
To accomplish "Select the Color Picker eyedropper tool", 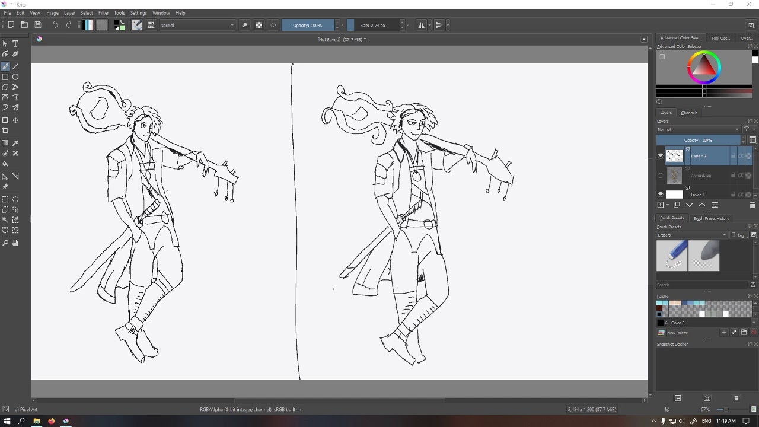I will click(15, 143).
